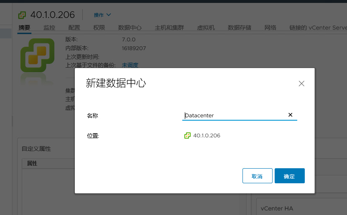Click the vCenter HA panel title
Screen dimensions: 347x215
pos(277,208)
